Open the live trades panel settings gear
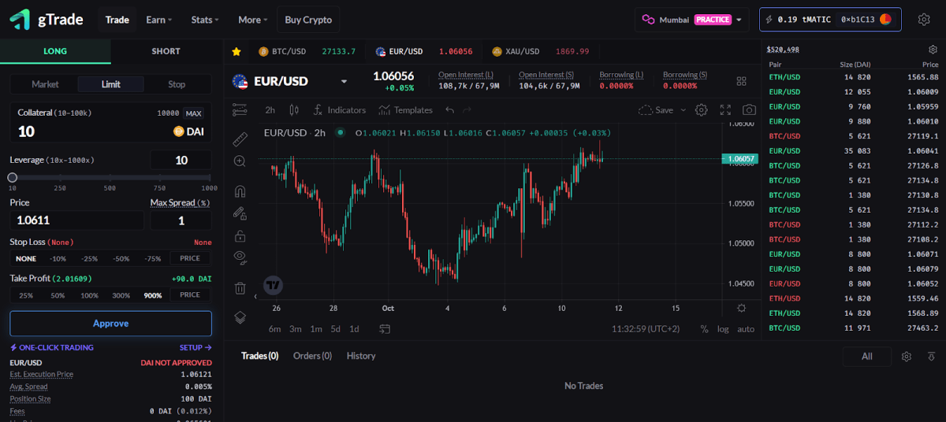946x422 pixels. (933, 50)
